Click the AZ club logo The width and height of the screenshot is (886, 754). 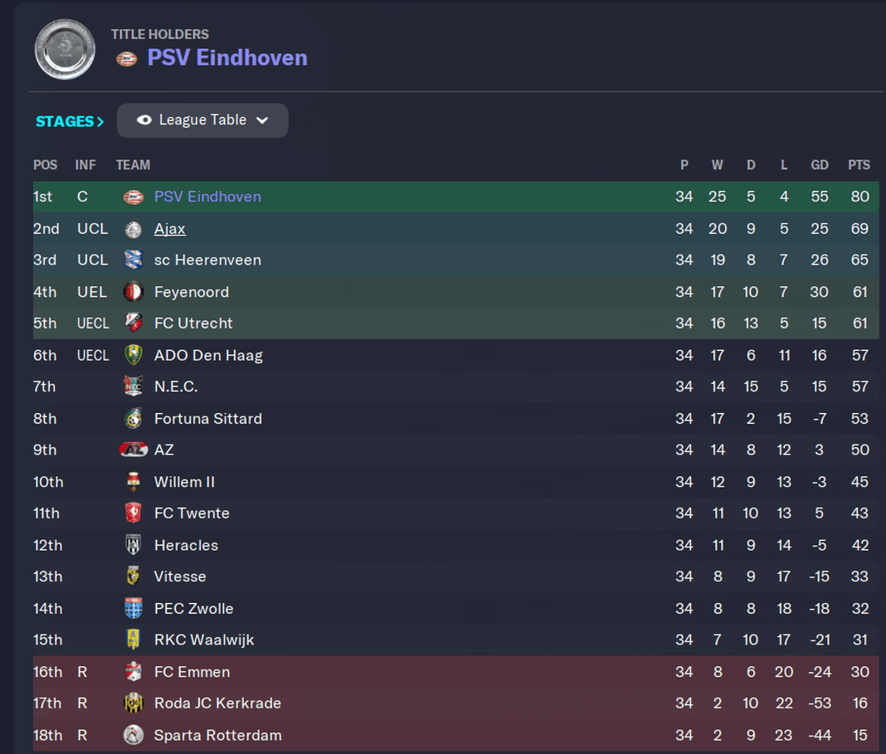[x=134, y=450]
